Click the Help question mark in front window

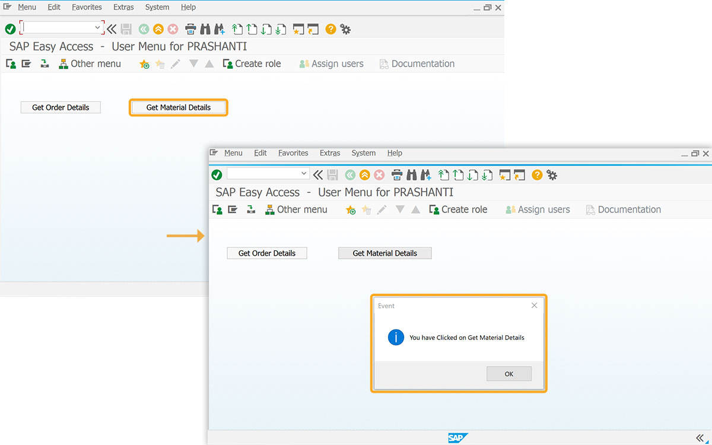[537, 174]
